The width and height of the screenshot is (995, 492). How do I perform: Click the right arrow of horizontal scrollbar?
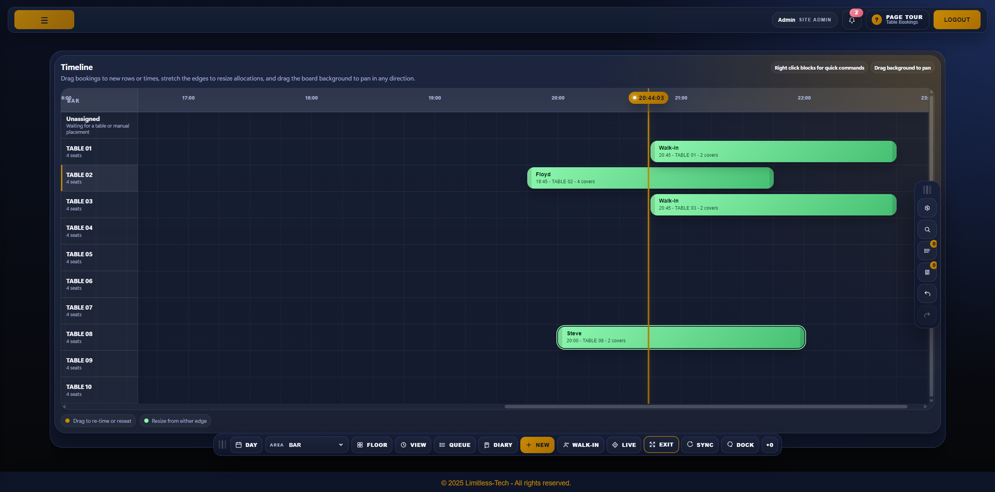[925, 406]
